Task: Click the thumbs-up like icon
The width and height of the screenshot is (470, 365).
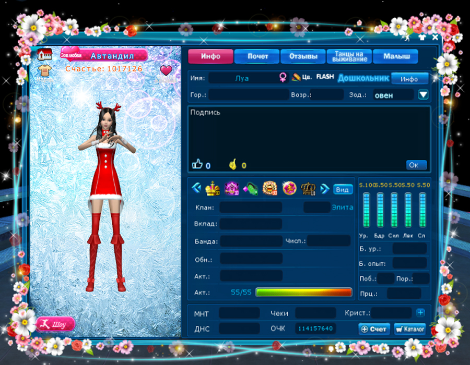Action: click(197, 165)
